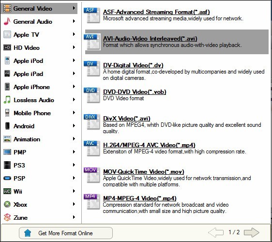Click the PSP handheld icon
The image size is (272, 242).
point(7,178)
